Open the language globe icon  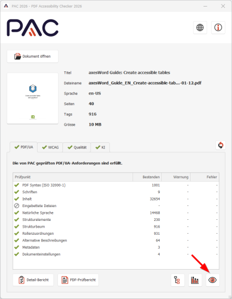click(200, 28)
